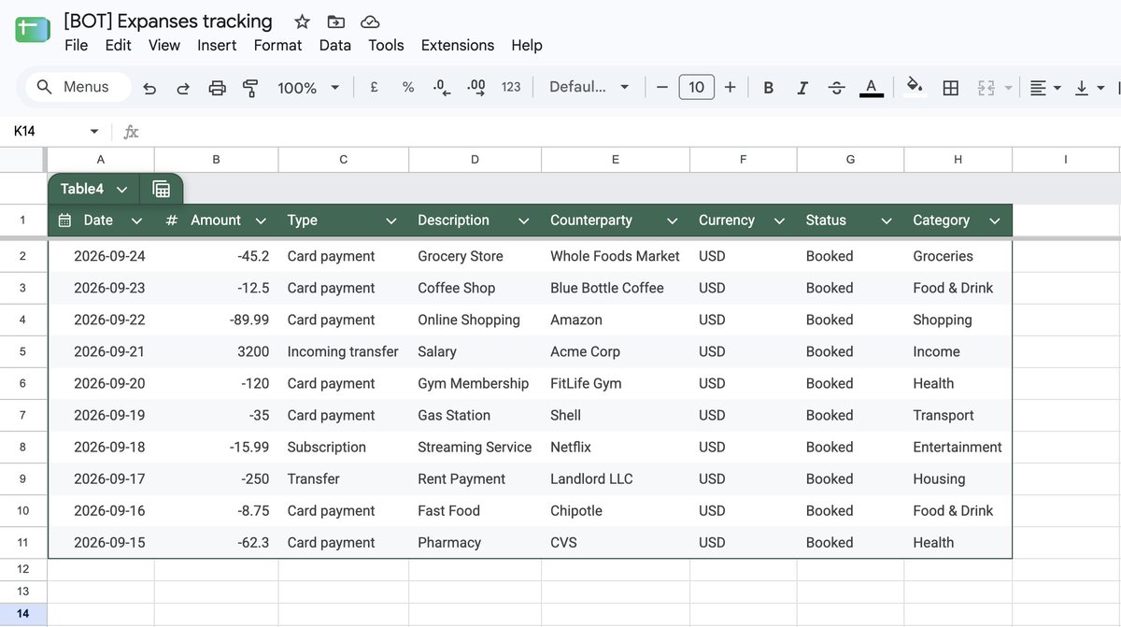
Task: Open the 123 more formats menu
Action: (x=511, y=87)
